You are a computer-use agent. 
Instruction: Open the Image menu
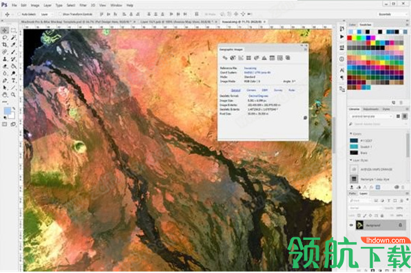(x=35, y=5)
